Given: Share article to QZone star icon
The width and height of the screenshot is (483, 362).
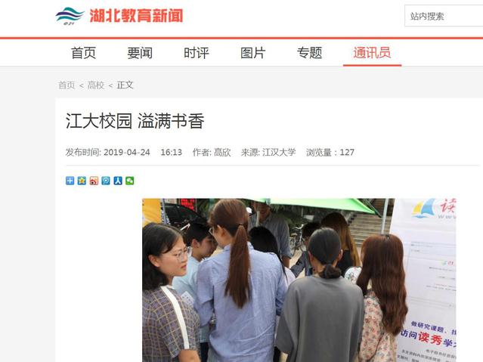Looking at the screenshot, I should point(82,181).
